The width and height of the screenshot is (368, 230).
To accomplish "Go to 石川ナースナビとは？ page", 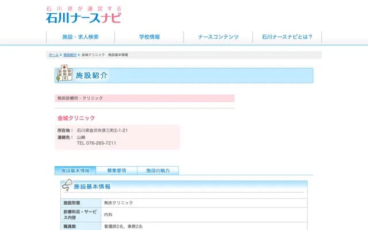I will 287,37.
